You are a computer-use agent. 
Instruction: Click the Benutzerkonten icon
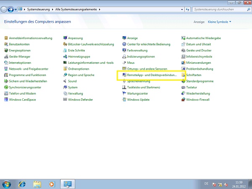(6, 44)
